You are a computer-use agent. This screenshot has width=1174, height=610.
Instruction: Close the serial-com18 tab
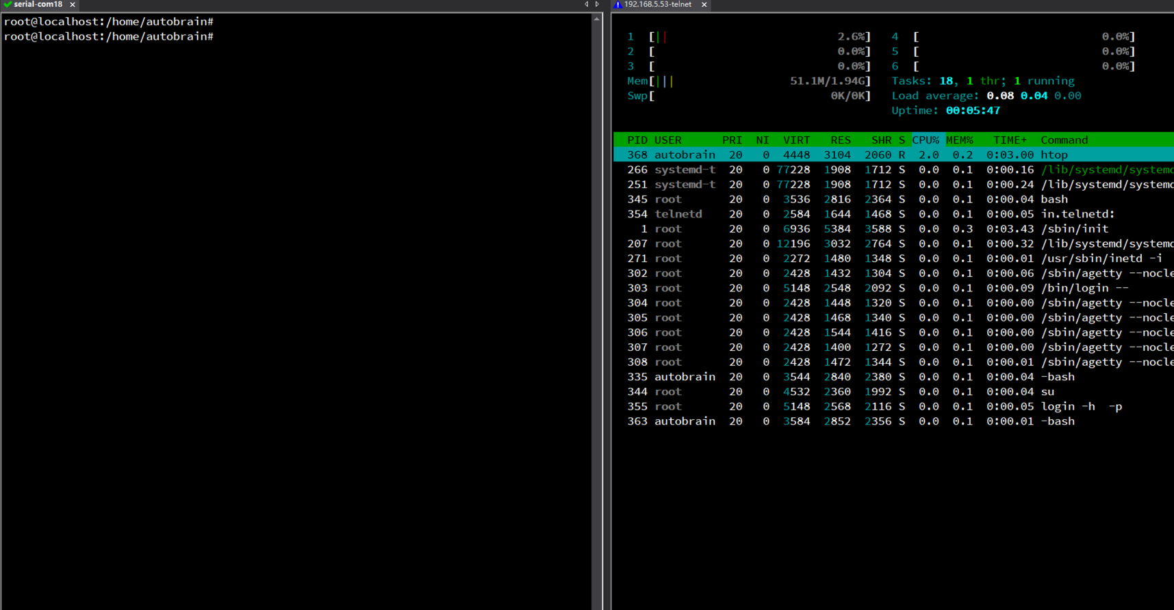(73, 5)
